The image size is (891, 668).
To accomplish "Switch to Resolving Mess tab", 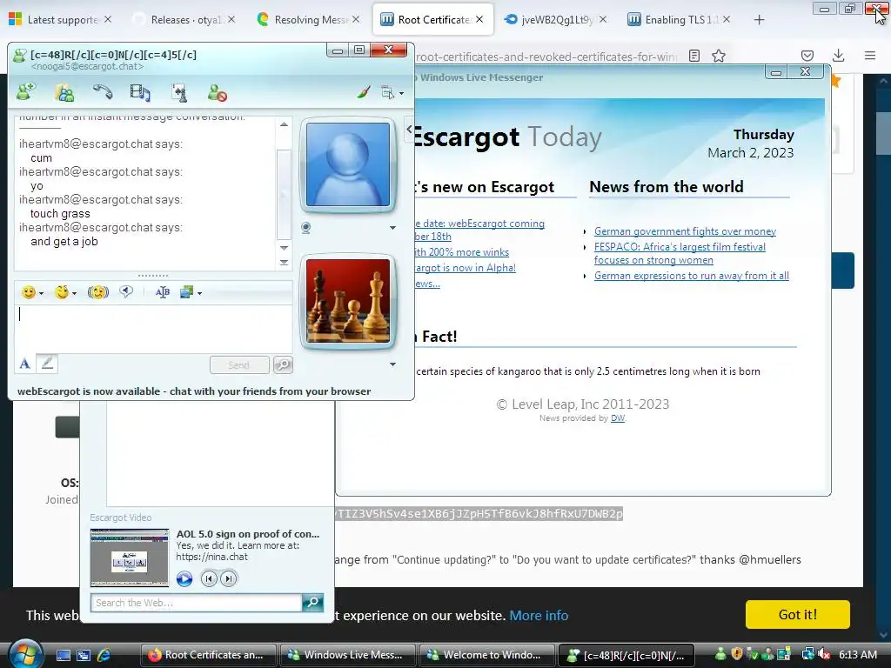I will click(310, 20).
